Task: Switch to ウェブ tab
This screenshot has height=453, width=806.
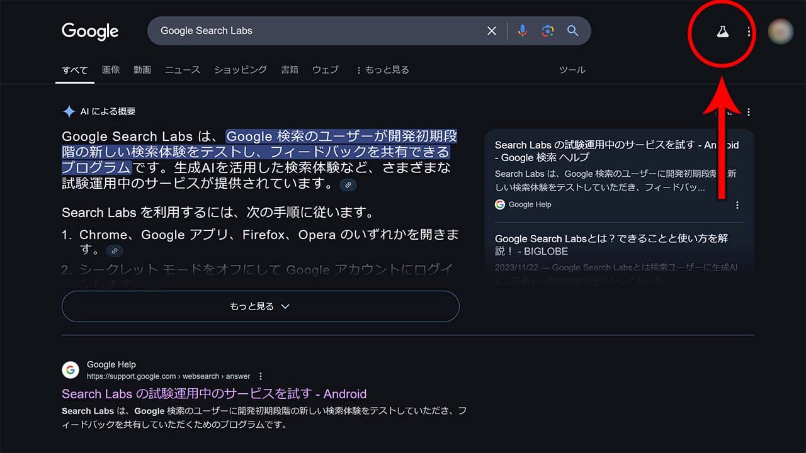Action: (x=326, y=70)
